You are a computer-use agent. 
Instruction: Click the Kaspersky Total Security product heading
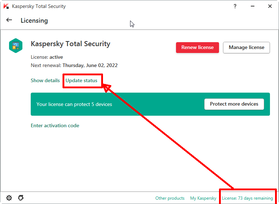(x=70, y=44)
